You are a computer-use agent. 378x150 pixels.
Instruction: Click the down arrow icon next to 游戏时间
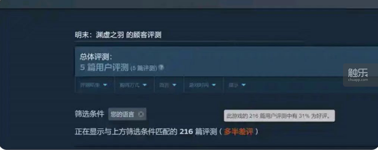[214, 85]
